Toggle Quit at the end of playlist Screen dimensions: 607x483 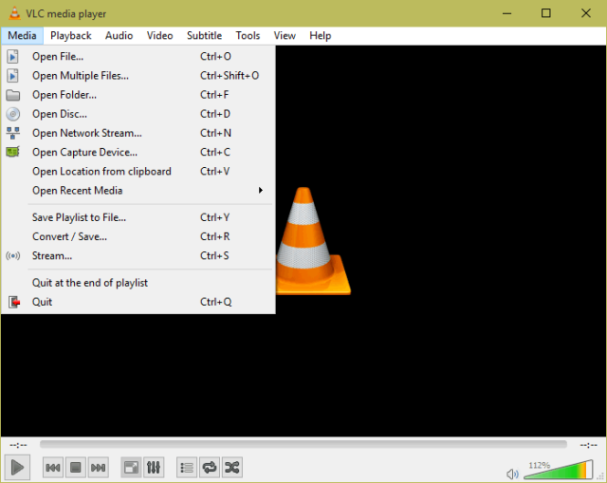[x=138, y=283]
